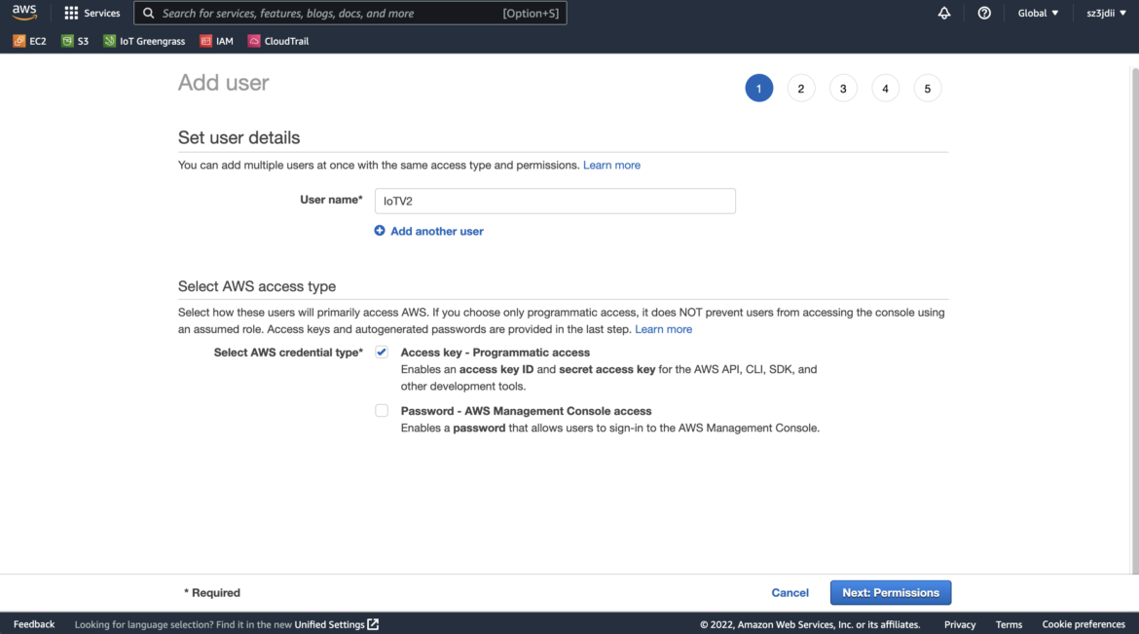The height and width of the screenshot is (634, 1139).
Task: Open the CloudTrail favorite shortcut
Action: pyautogui.click(x=277, y=41)
